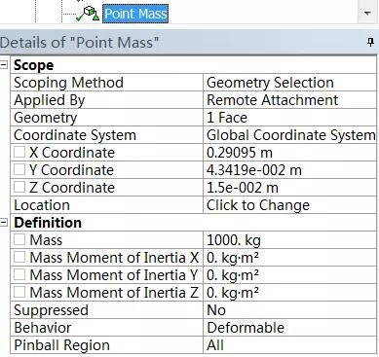The height and width of the screenshot is (357, 379).
Task: Edit Mass value 1000. kg
Action: pos(289,240)
